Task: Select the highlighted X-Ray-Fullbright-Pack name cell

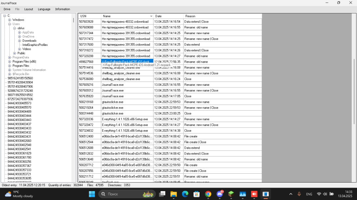Action: tap(127, 62)
